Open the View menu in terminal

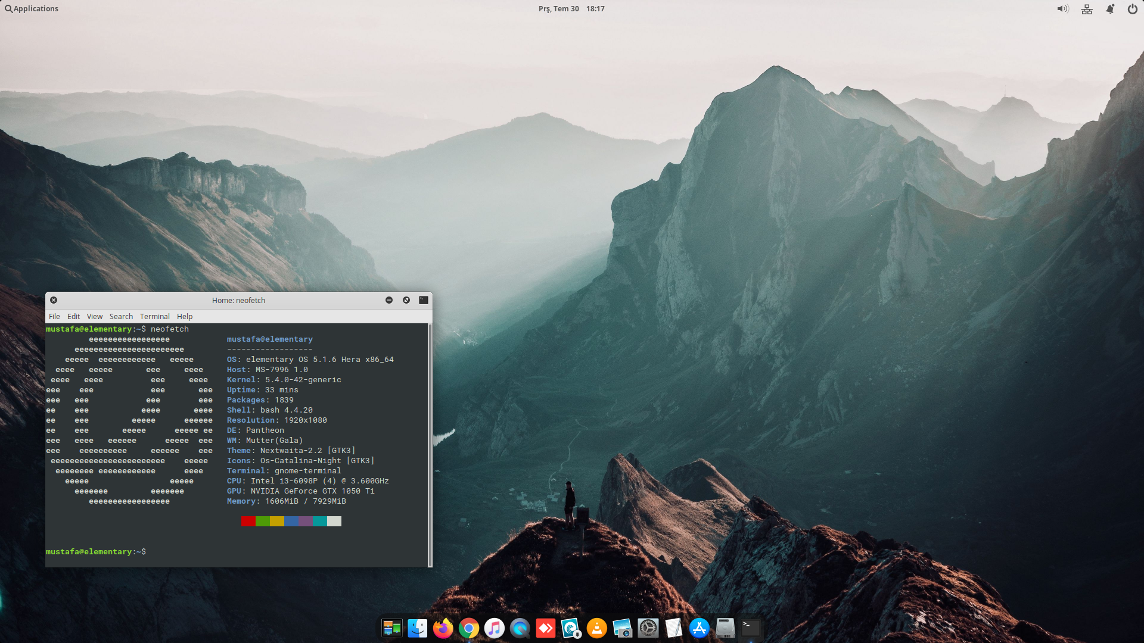tap(94, 316)
